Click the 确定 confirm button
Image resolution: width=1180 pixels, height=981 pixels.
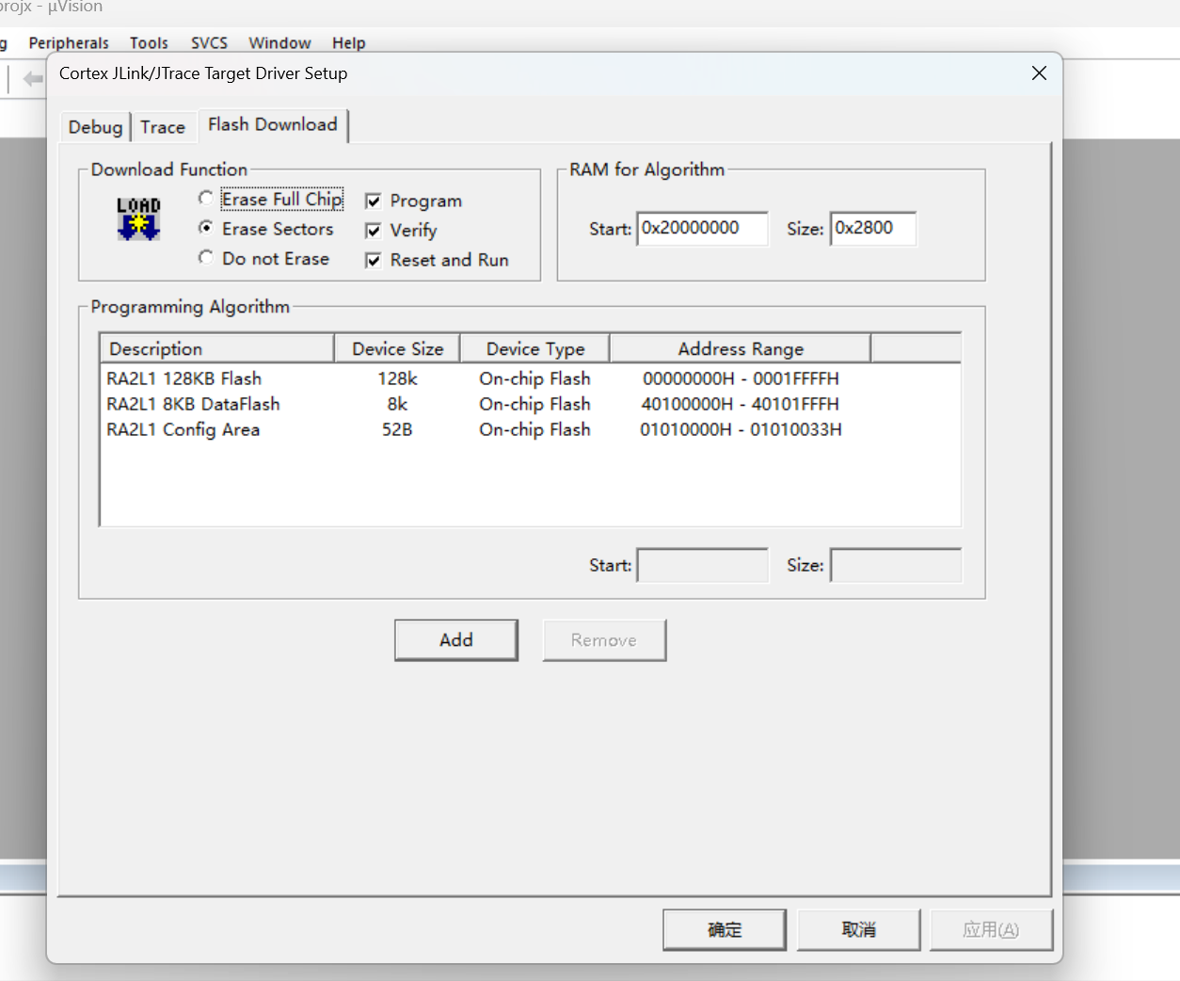coord(725,930)
